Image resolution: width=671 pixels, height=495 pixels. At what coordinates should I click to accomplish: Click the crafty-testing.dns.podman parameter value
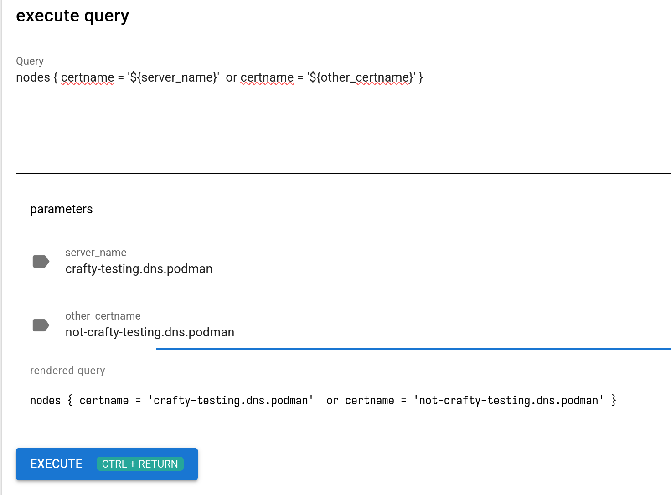139,268
